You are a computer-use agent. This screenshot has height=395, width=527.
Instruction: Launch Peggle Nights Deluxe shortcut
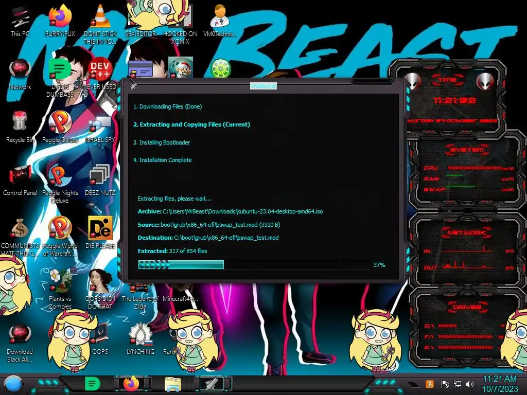60,184
